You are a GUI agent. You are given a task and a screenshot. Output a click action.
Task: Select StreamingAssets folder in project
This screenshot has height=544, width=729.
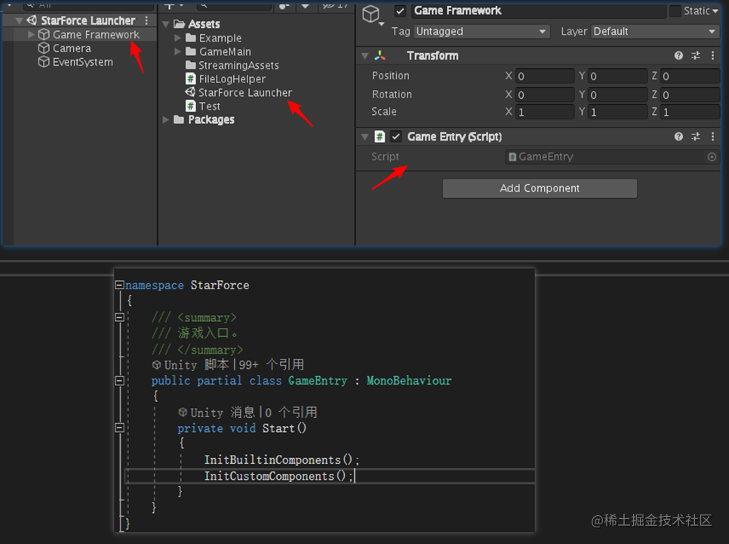coord(238,65)
